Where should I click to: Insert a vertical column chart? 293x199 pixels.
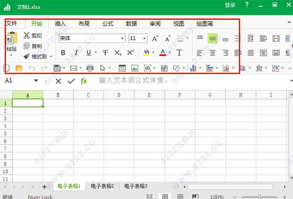[x=193, y=68]
